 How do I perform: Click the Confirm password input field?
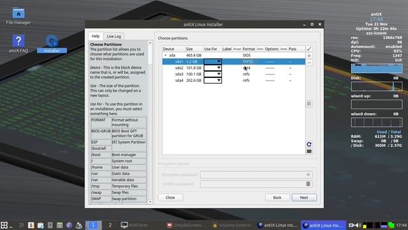(x=256, y=184)
